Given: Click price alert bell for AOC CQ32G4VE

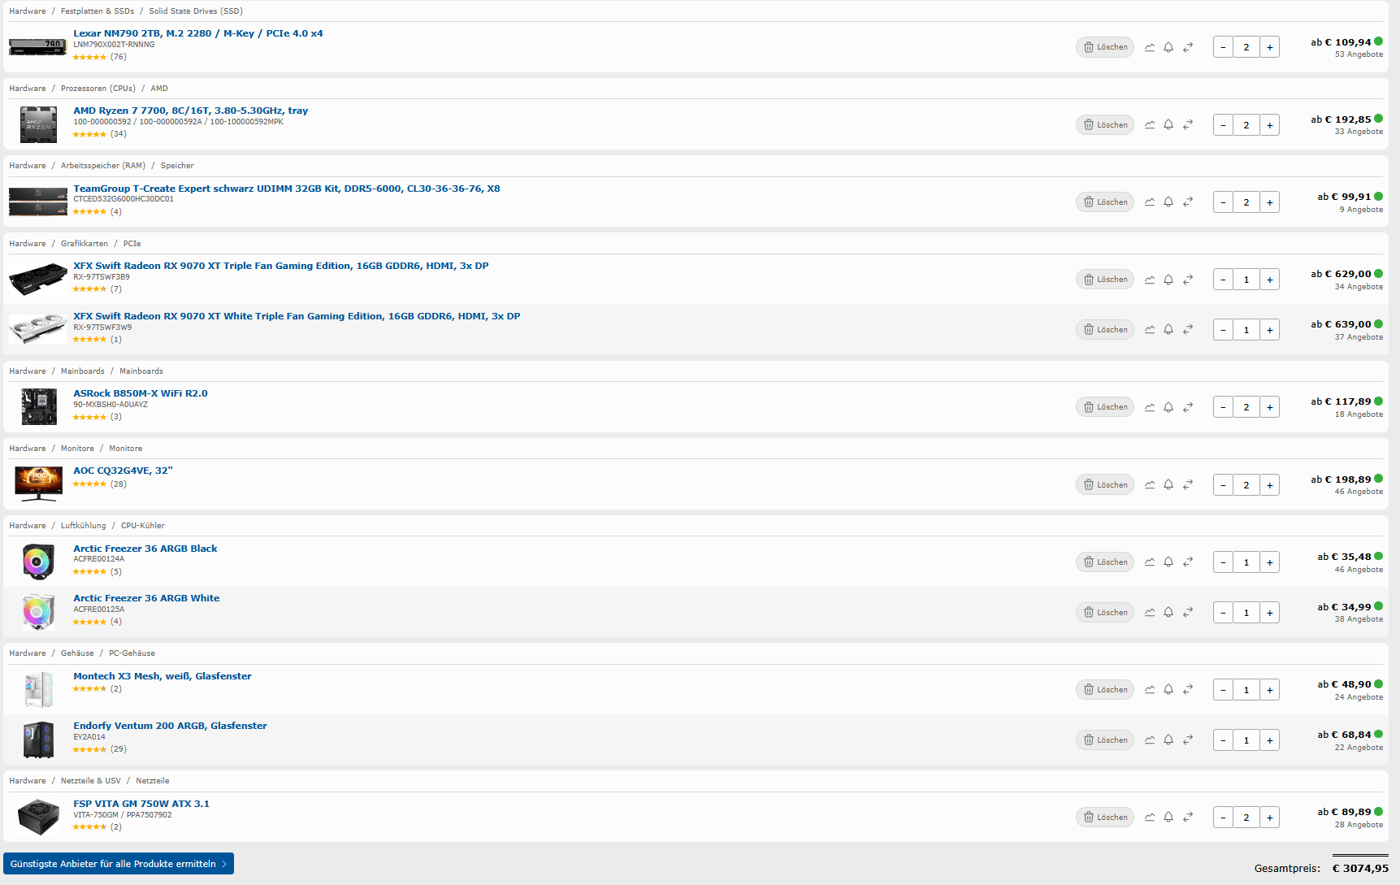Looking at the screenshot, I should click(1168, 485).
